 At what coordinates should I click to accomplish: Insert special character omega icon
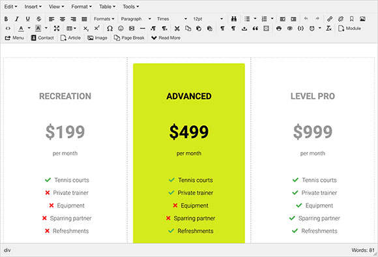click(x=109, y=29)
